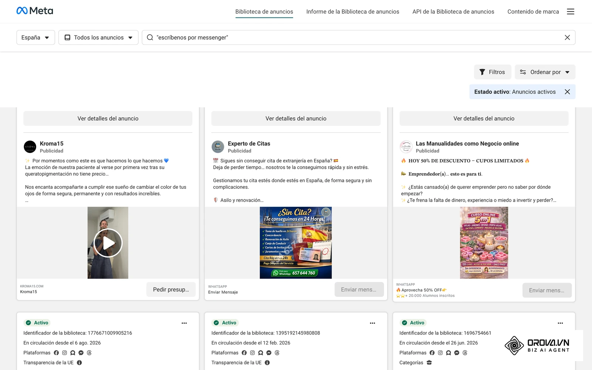Click the Instagram platform icon in ad 1395192145980808

[252, 353]
